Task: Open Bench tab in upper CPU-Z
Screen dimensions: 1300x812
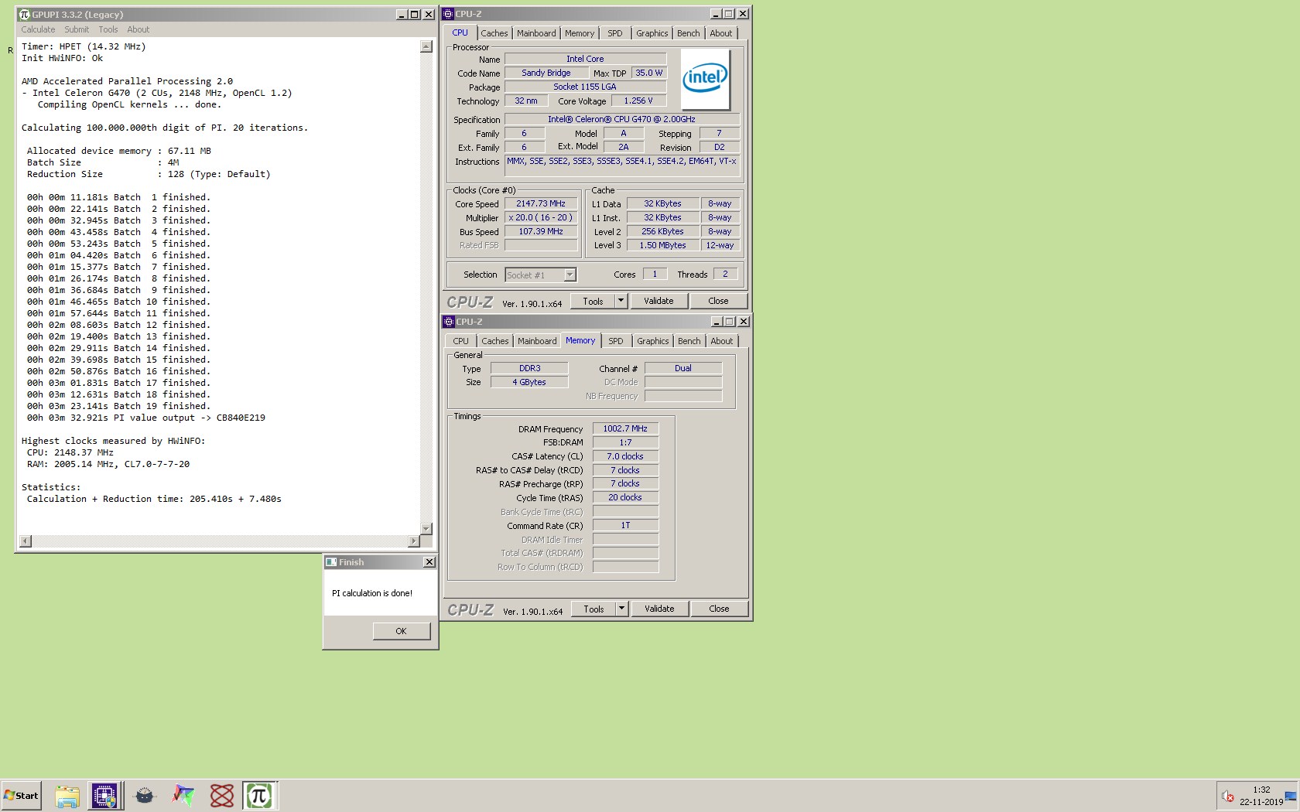Action: 689,33
